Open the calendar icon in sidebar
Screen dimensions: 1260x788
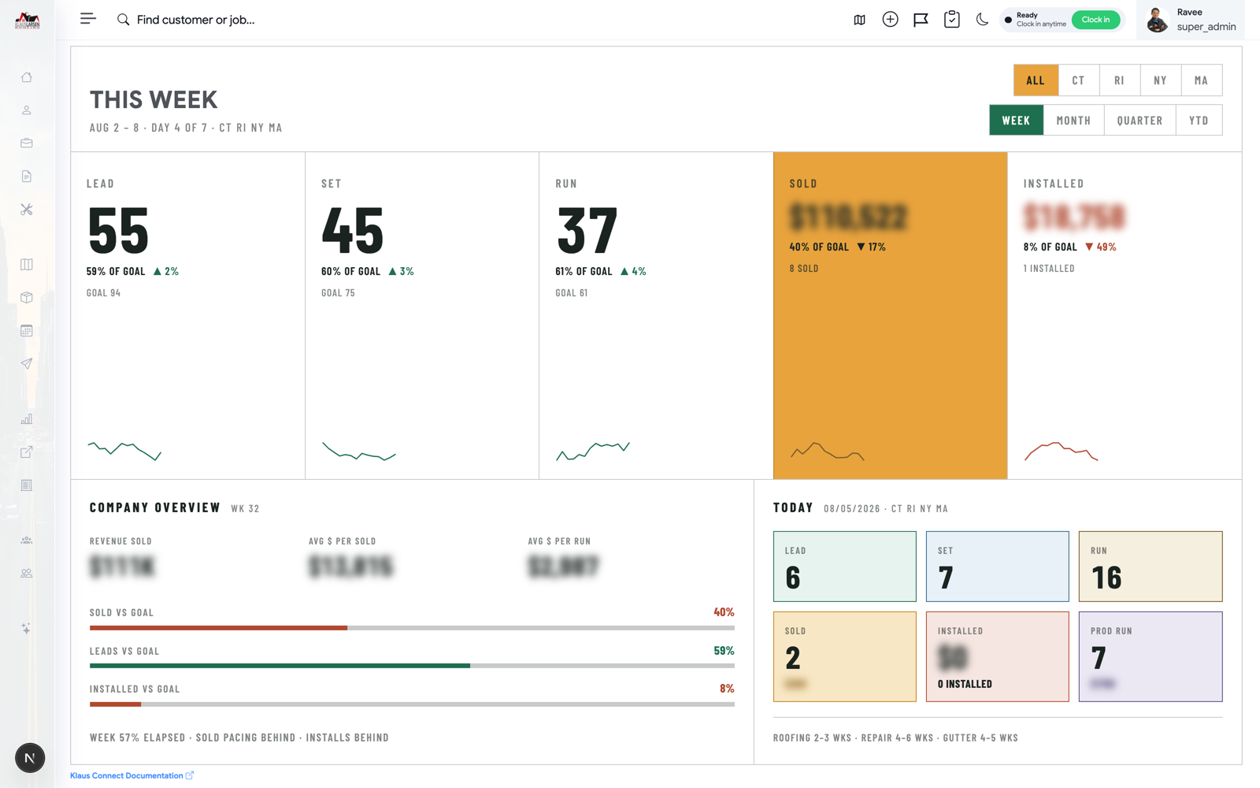click(27, 331)
